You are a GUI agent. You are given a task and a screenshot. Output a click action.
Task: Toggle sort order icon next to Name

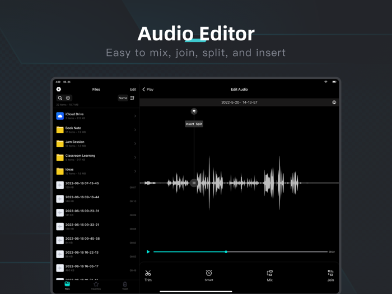click(132, 98)
